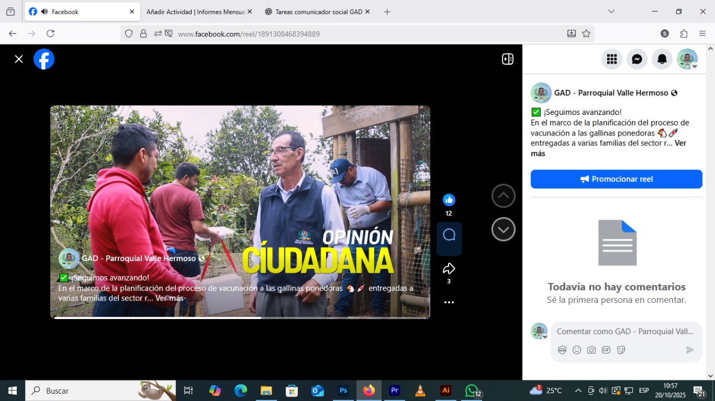
Task: Attach a photo using camera icon
Action: point(591,350)
